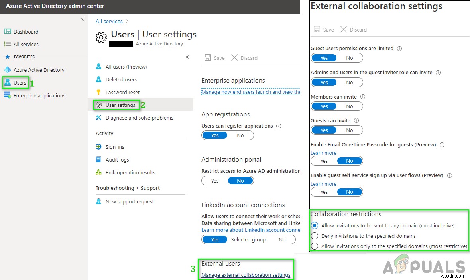Set Guests can invite to No
The width and height of the screenshot is (470, 280).
pos(350,130)
